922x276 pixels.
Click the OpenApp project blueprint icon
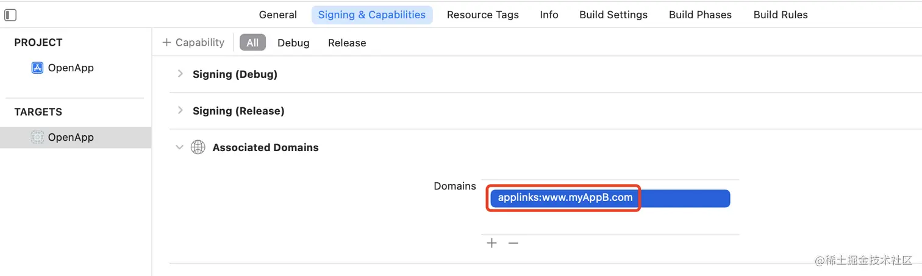point(37,68)
